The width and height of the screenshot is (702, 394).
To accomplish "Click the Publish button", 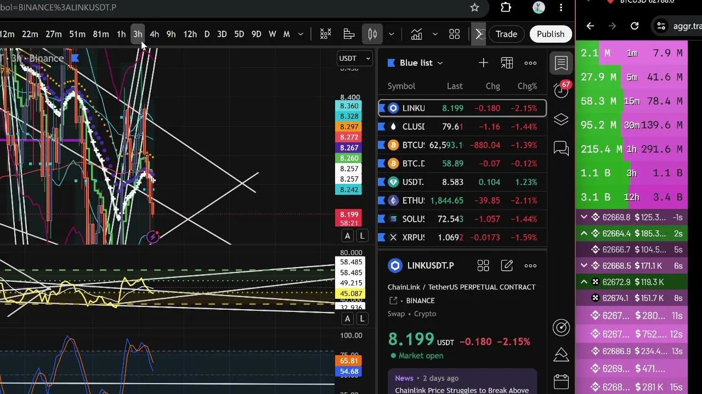I will (x=551, y=34).
